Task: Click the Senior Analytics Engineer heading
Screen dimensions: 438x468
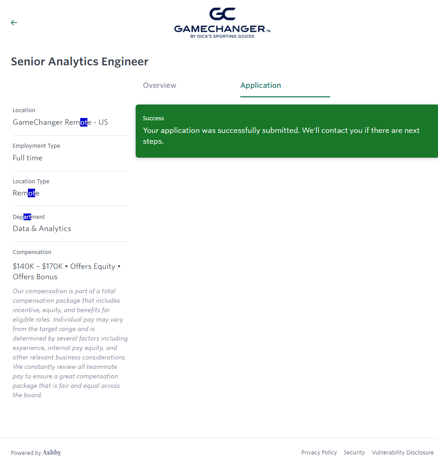Action: pyautogui.click(x=79, y=62)
